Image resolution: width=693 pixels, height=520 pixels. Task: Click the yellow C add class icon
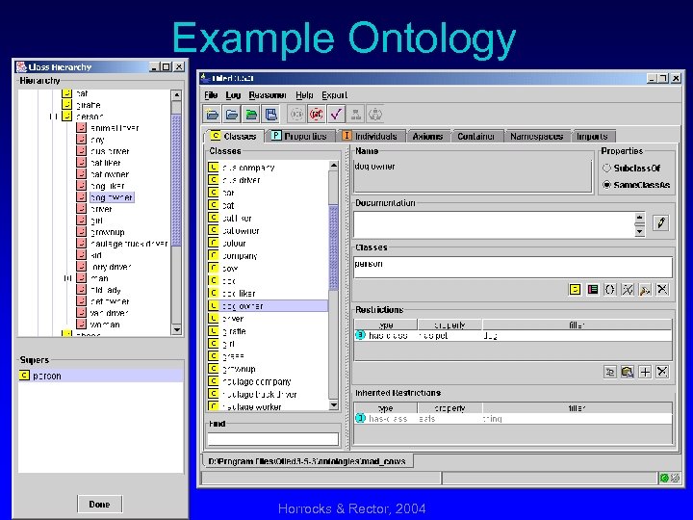tap(575, 290)
